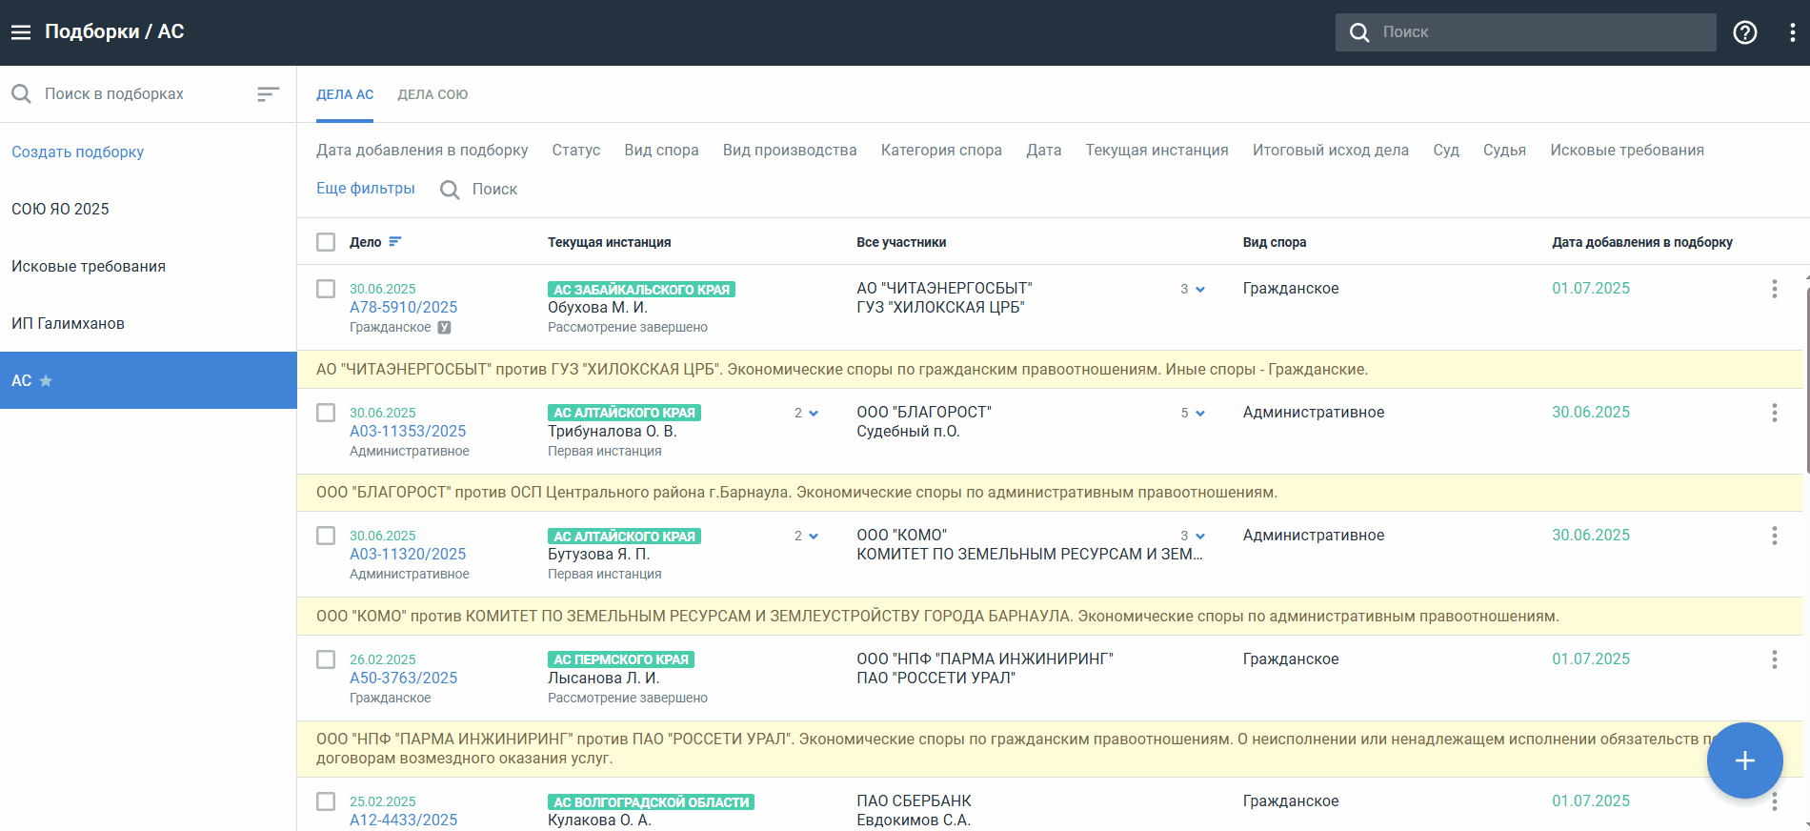Toggle the select-all checkbox in table header
Viewport: 1810px width, 831px height.
click(326, 242)
